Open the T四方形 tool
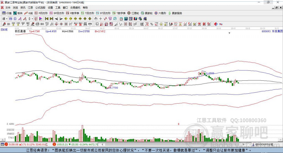 [x=88, y=13]
